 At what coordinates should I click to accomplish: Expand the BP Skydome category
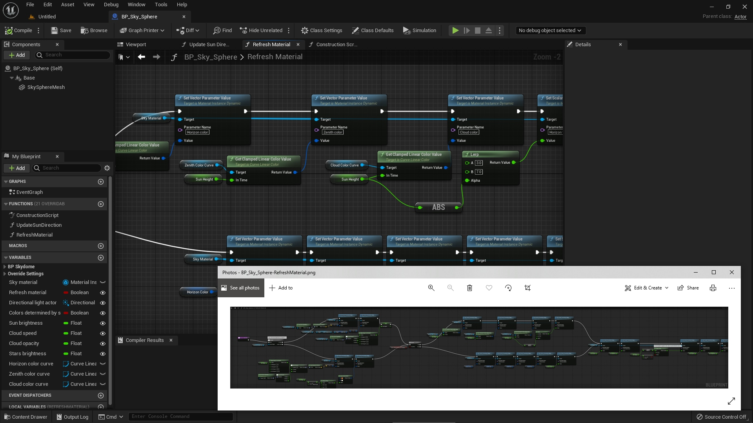pyautogui.click(x=5, y=267)
